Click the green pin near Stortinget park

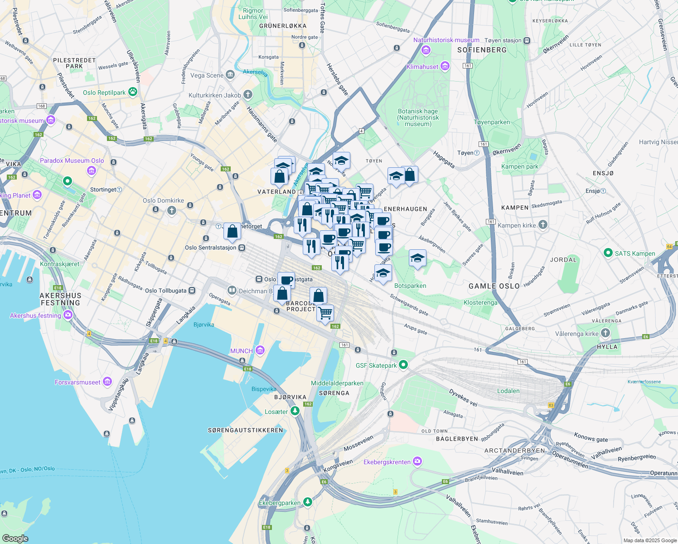[x=68, y=181]
